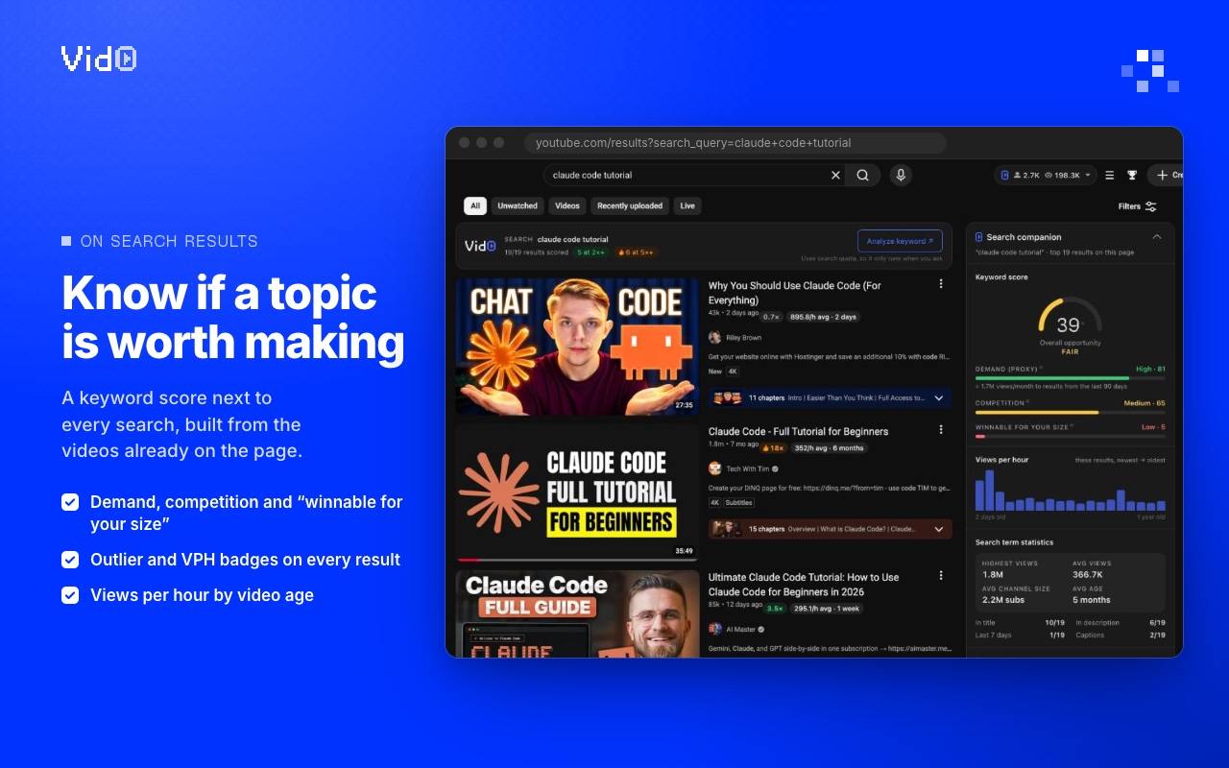Expand the 11 chapters row
Viewport: 1229px width, 768px height.
click(830, 397)
